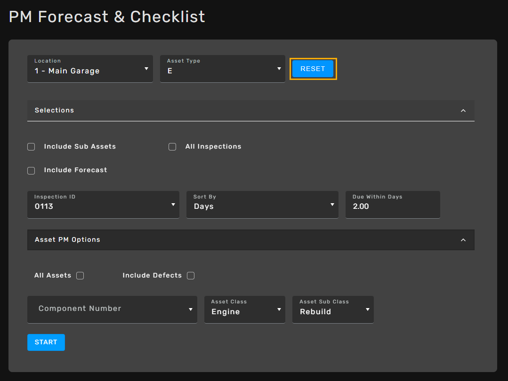Click the Asset Sub Class arrow
The width and height of the screenshot is (508, 381).
tap(367, 310)
